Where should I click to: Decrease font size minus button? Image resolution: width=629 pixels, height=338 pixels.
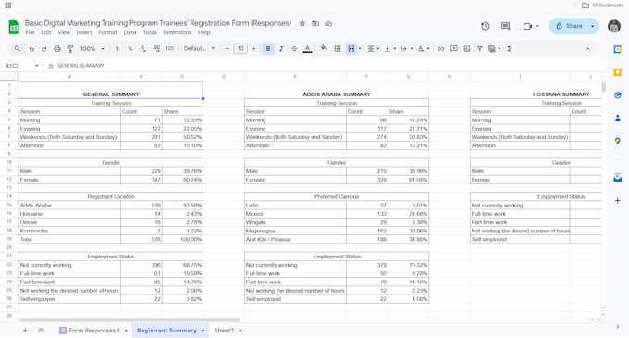pyautogui.click(x=227, y=48)
